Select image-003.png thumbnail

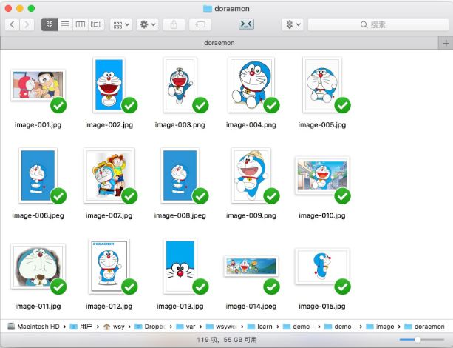tap(180, 85)
